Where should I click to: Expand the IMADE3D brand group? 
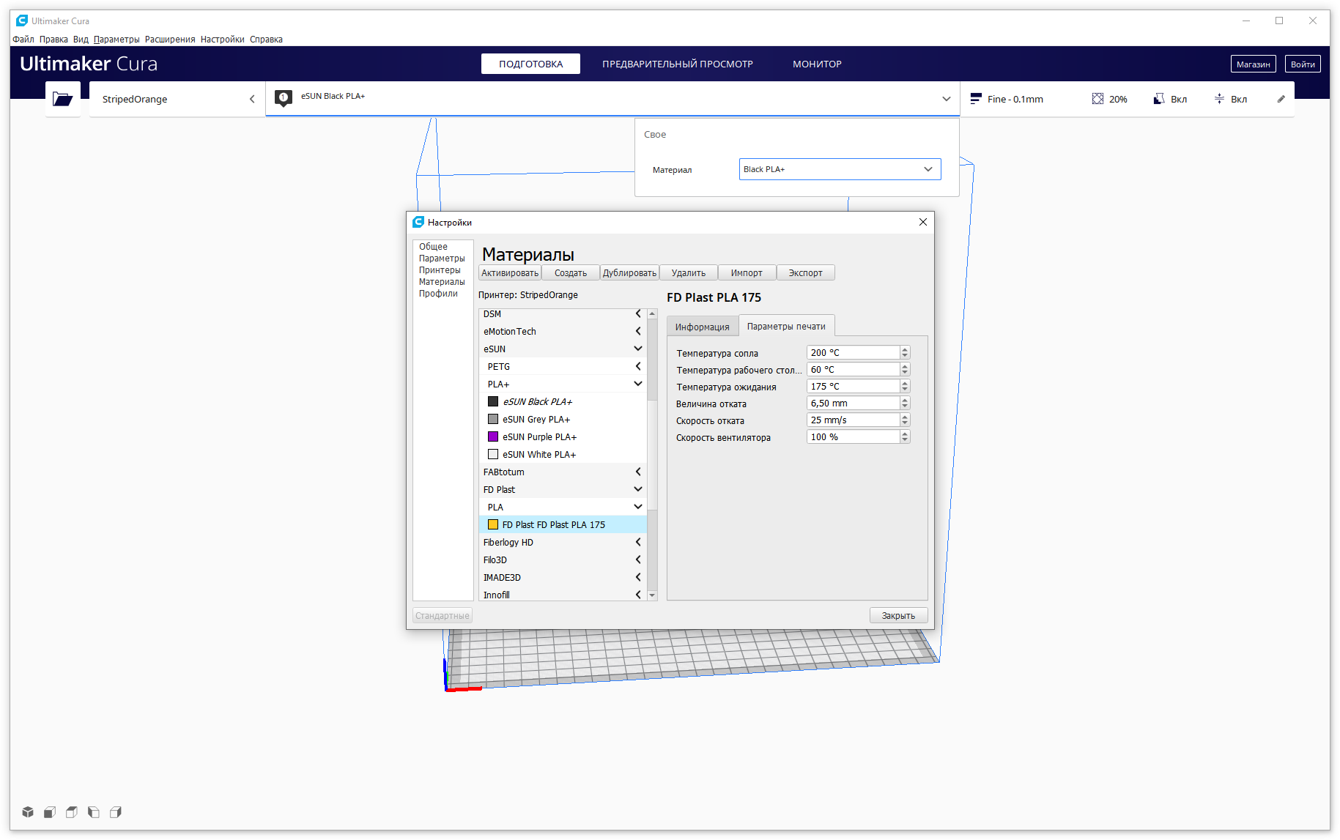[x=638, y=577]
